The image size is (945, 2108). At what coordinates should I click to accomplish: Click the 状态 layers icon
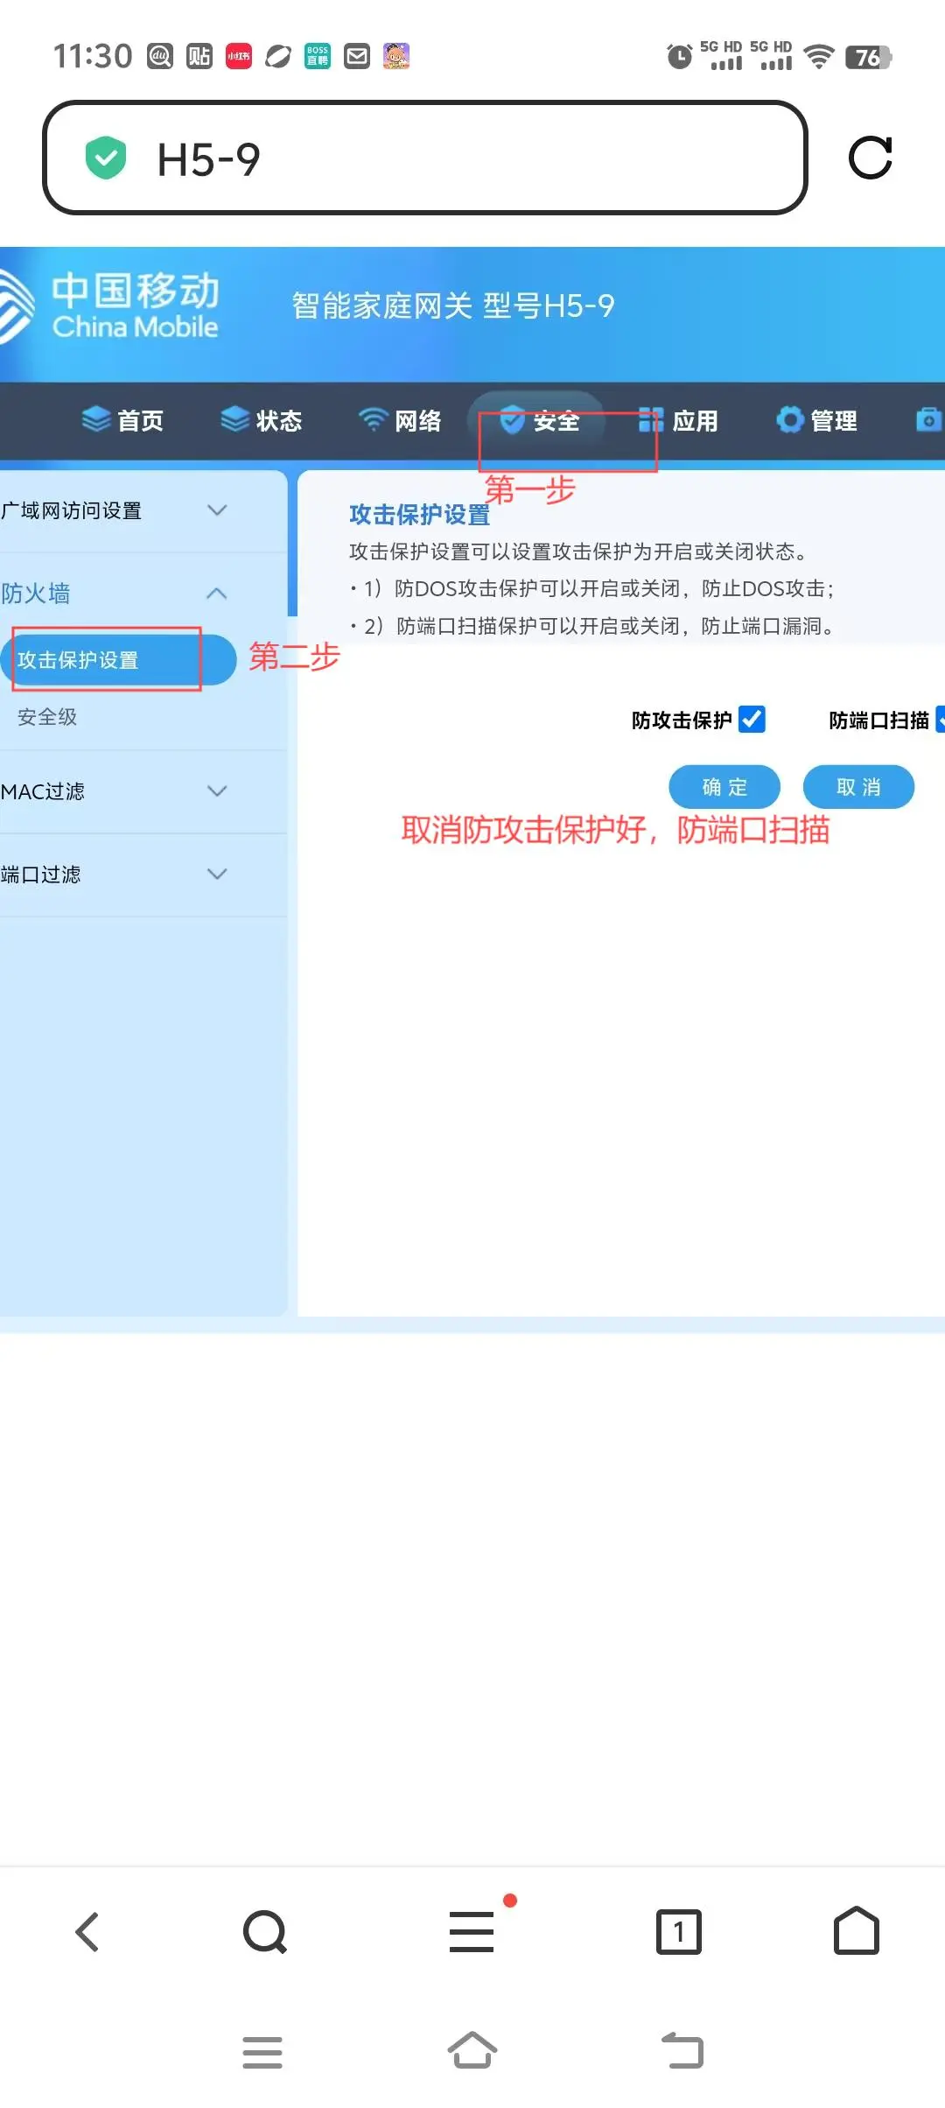tap(234, 419)
